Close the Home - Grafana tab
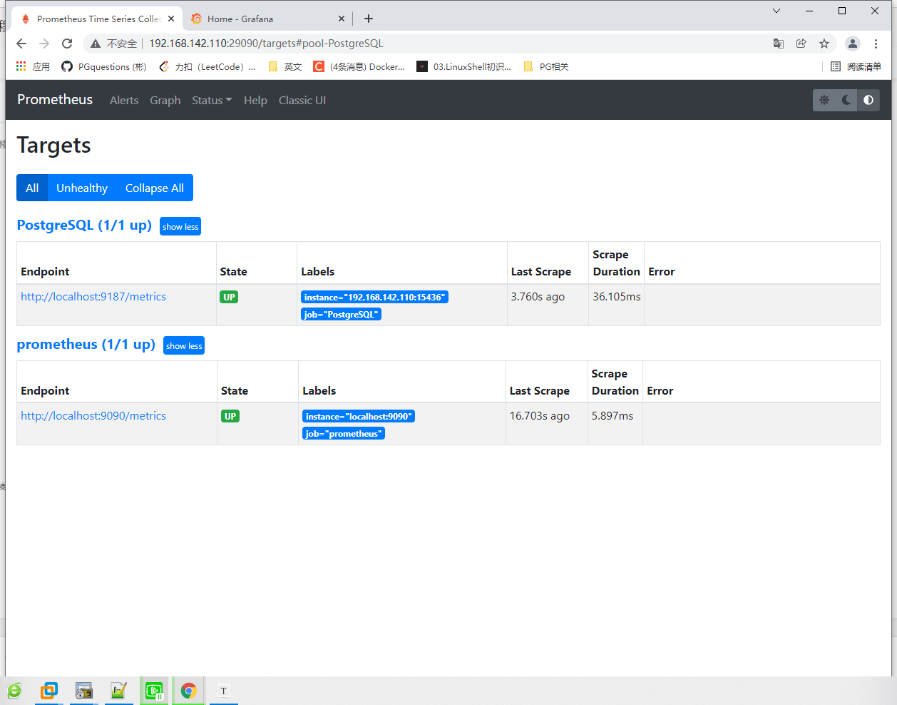 [342, 19]
